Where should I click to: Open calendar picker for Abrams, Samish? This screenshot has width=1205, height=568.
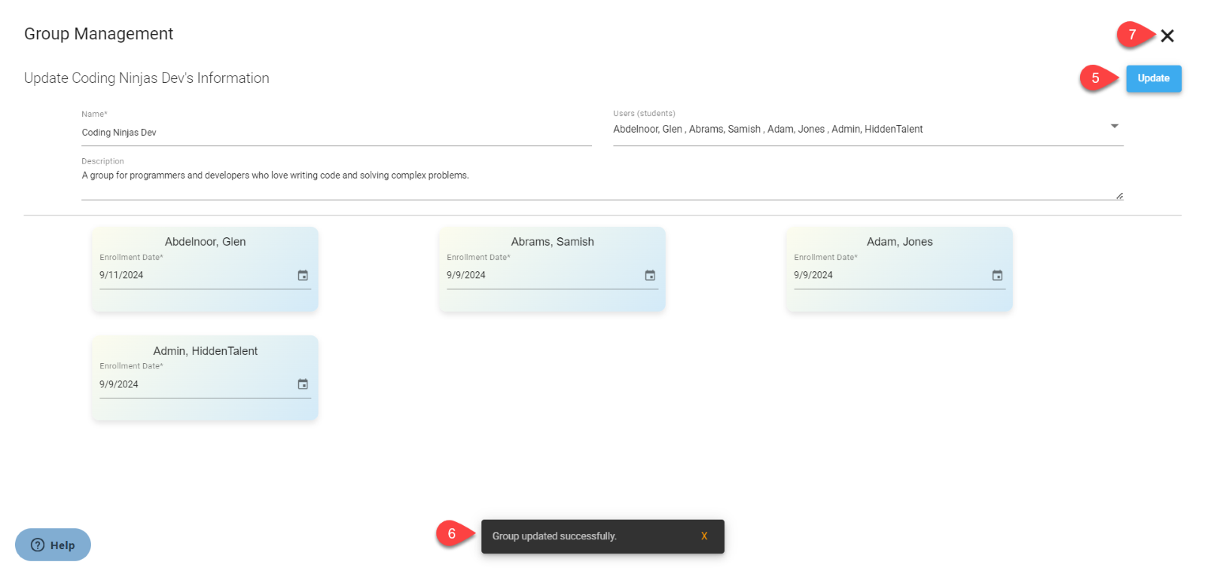coord(650,276)
